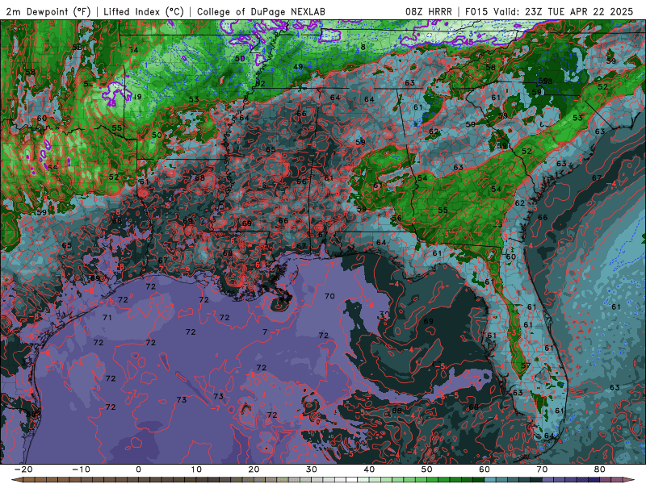Click the 30 label on the color scale
This screenshot has width=646, height=484.
coord(312,469)
